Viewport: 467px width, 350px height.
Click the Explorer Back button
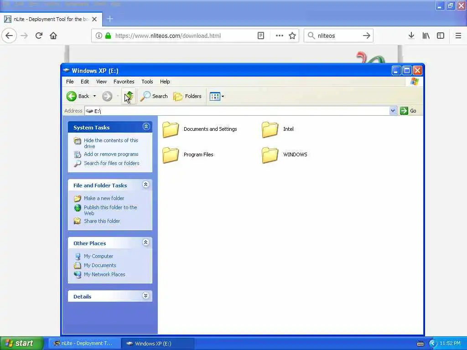point(78,96)
